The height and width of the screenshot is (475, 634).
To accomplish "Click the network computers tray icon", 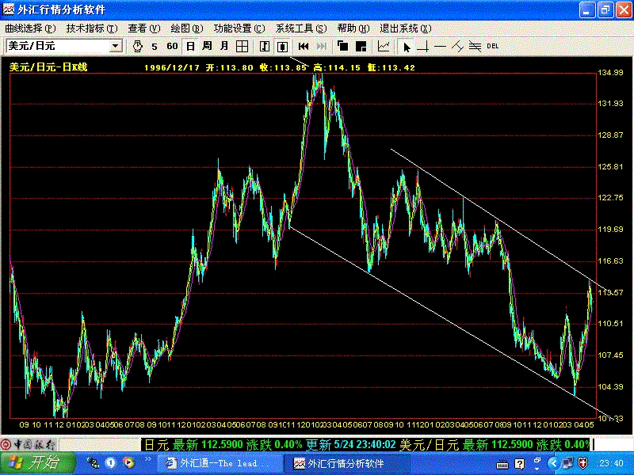I will pyautogui.click(x=567, y=463).
